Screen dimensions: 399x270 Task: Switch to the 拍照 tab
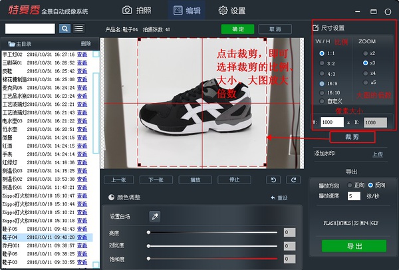(136, 10)
